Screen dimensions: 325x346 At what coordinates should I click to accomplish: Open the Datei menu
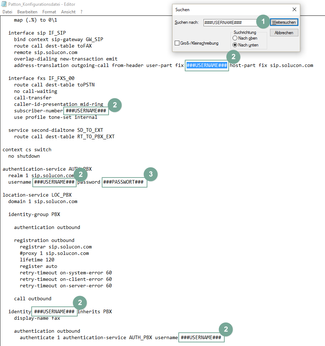tap(7, 12)
